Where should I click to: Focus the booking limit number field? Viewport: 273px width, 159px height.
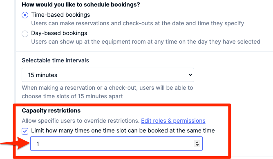click(116, 144)
